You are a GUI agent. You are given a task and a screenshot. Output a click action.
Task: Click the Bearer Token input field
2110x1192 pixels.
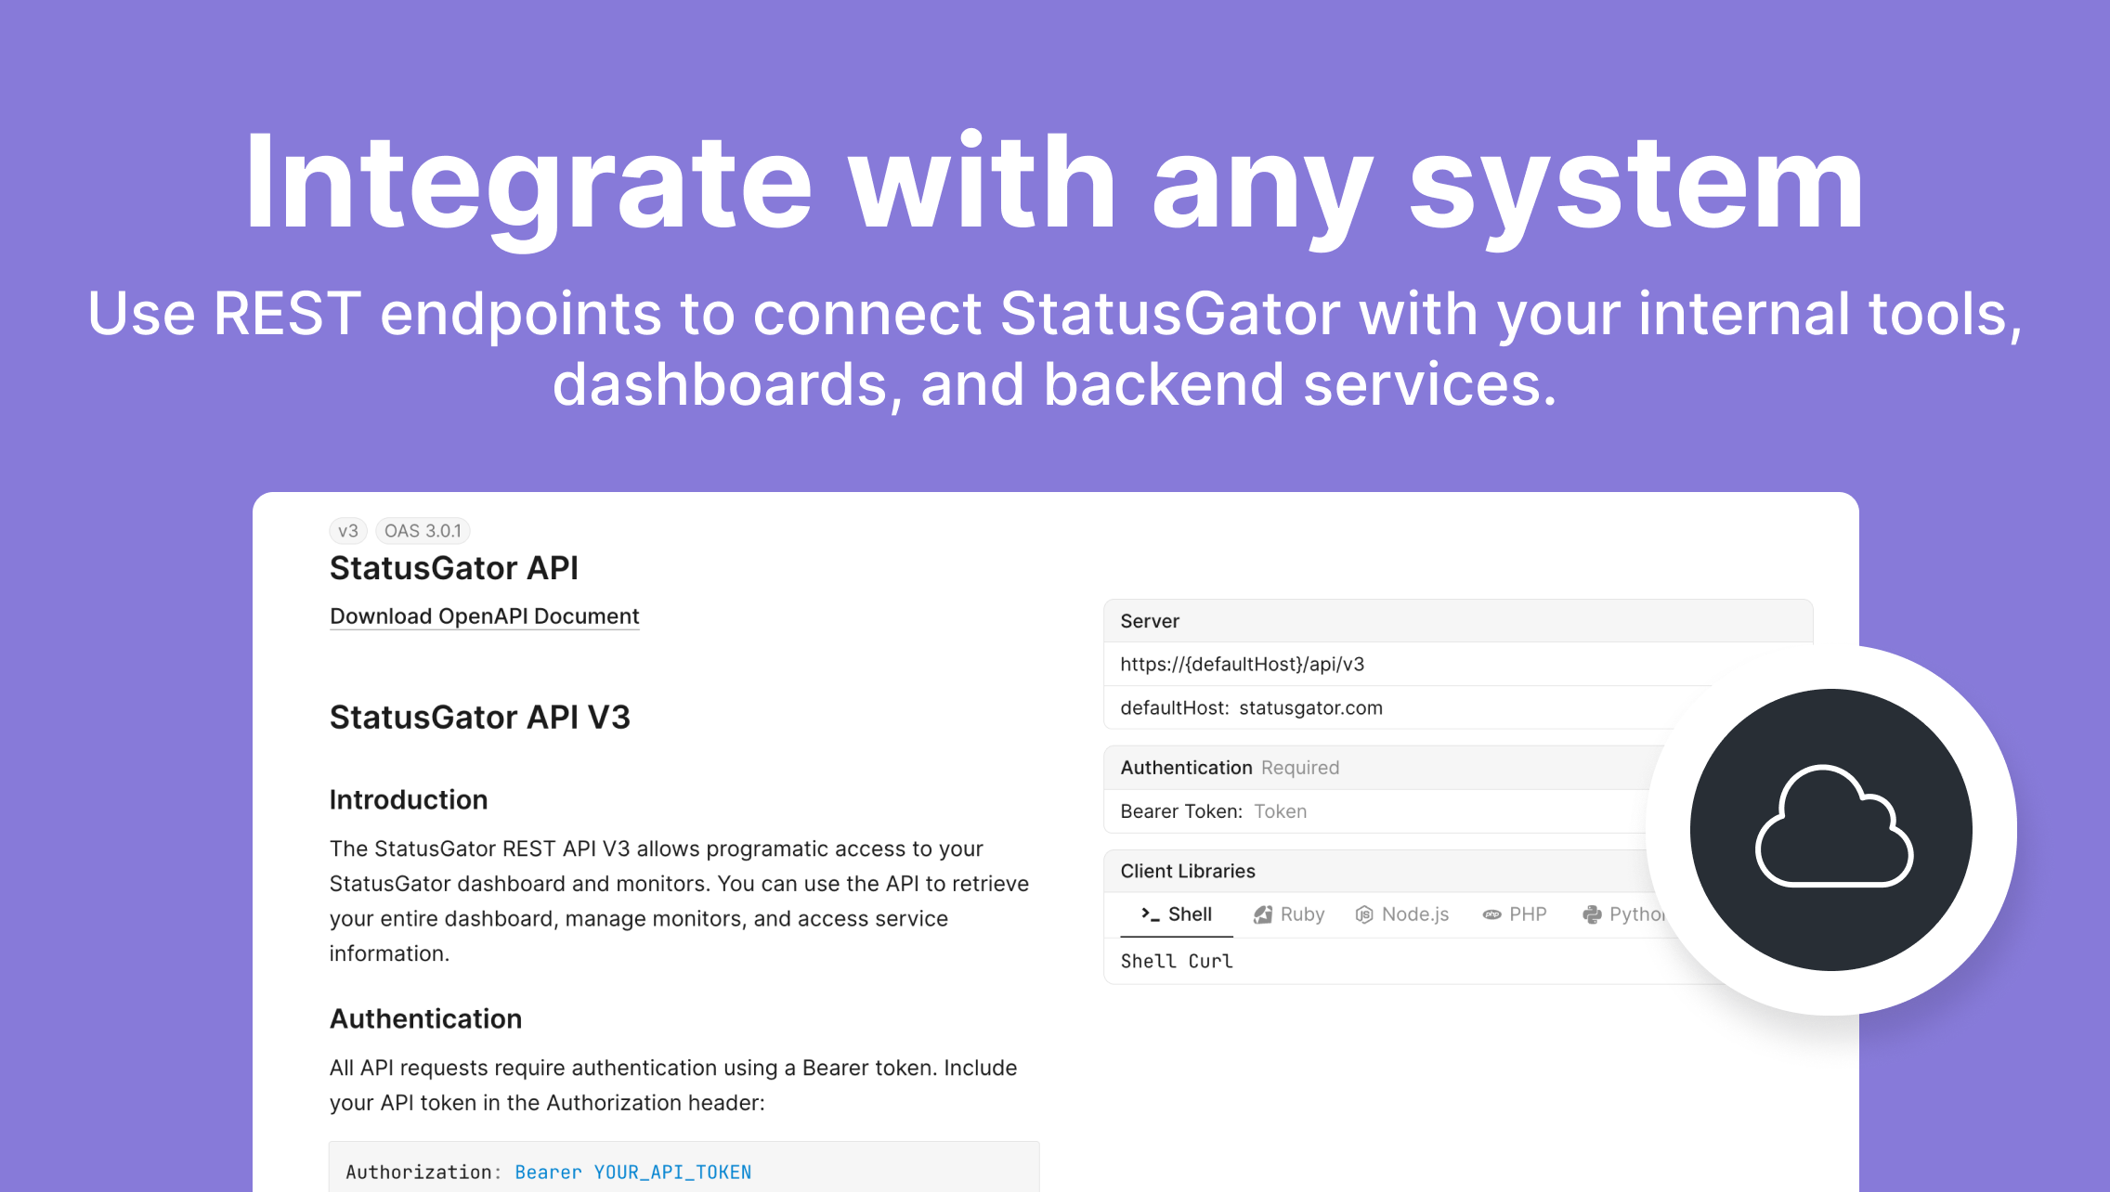pyautogui.click(x=1281, y=811)
